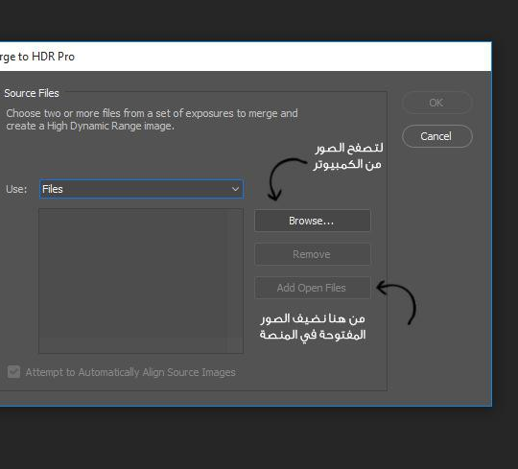Click the Add Open Files button

tap(312, 288)
